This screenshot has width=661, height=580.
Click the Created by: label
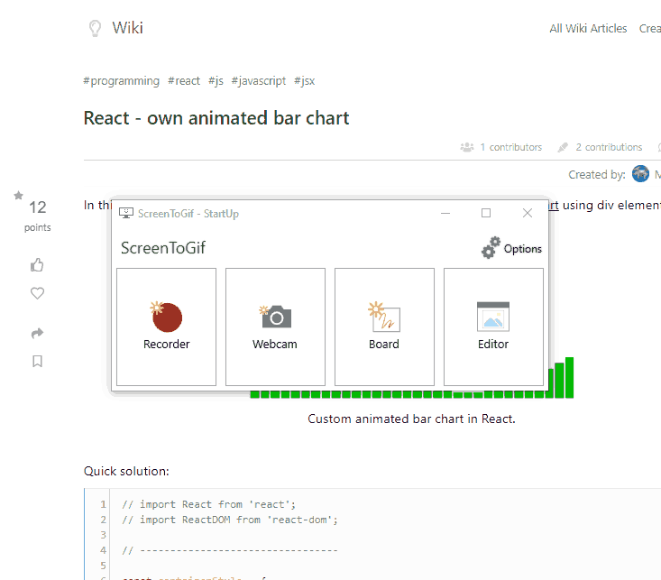tap(596, 174)
